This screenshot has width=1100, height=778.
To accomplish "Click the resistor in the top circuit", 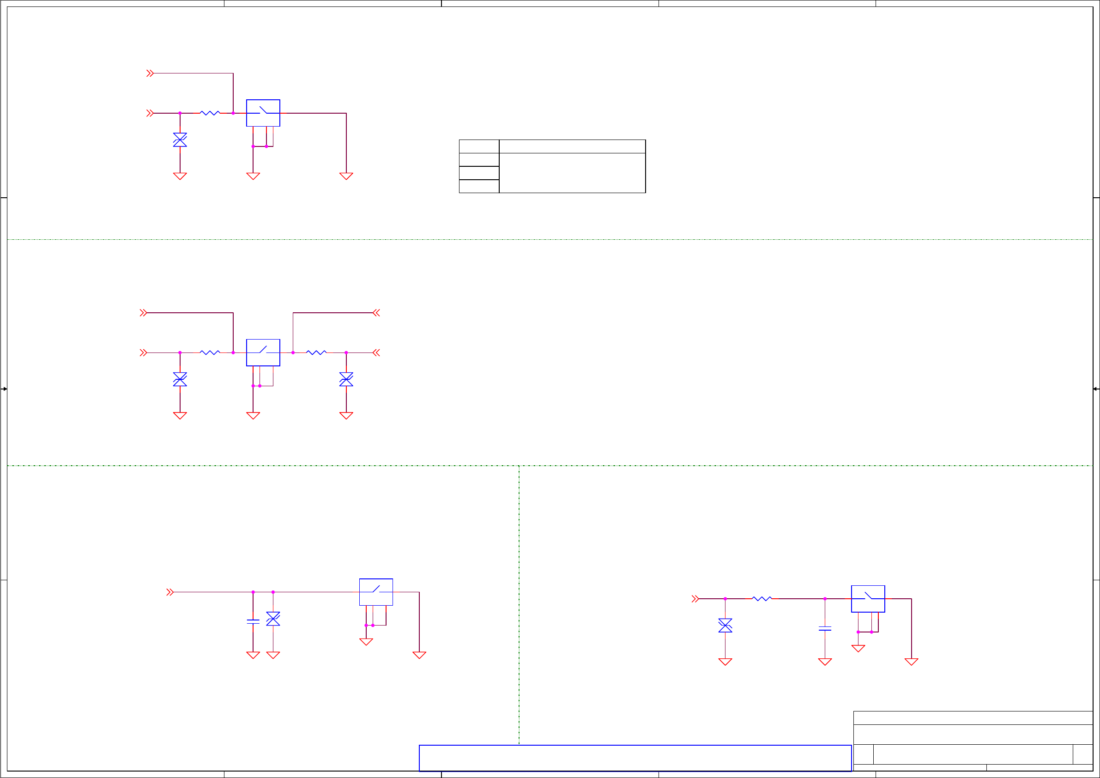I will click(210, 113).
